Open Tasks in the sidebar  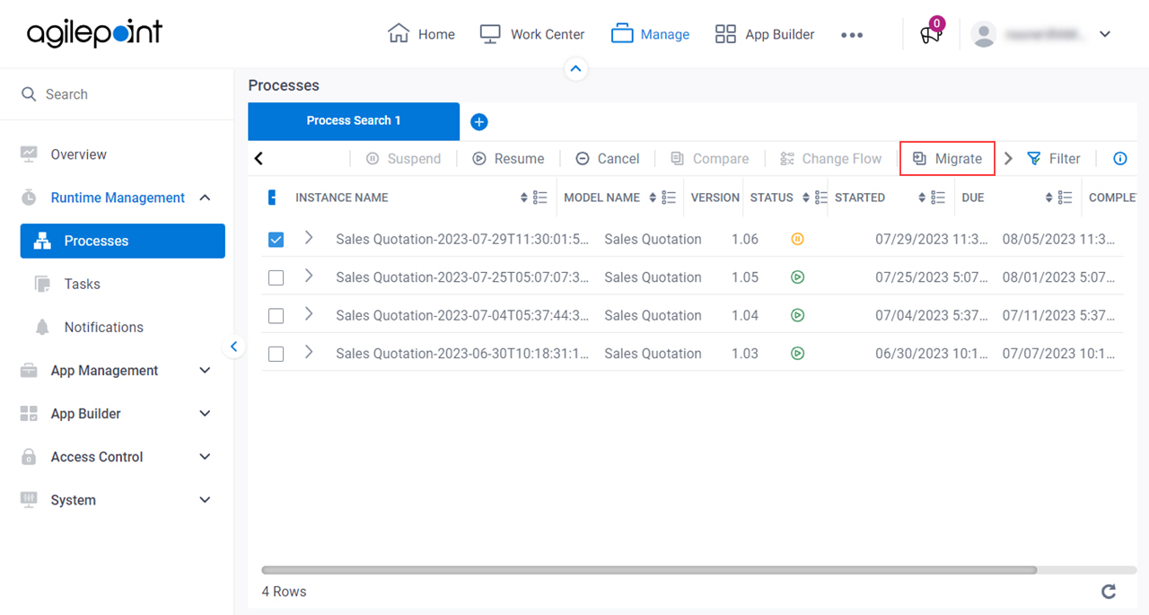coord(82,284)
